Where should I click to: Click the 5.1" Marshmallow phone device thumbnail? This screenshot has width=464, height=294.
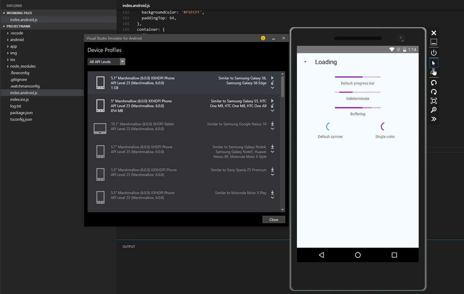coord(100,83)
